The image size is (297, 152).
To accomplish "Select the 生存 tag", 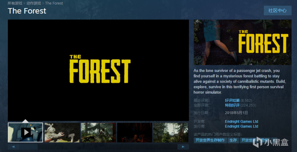I will (x=233, y=140).
